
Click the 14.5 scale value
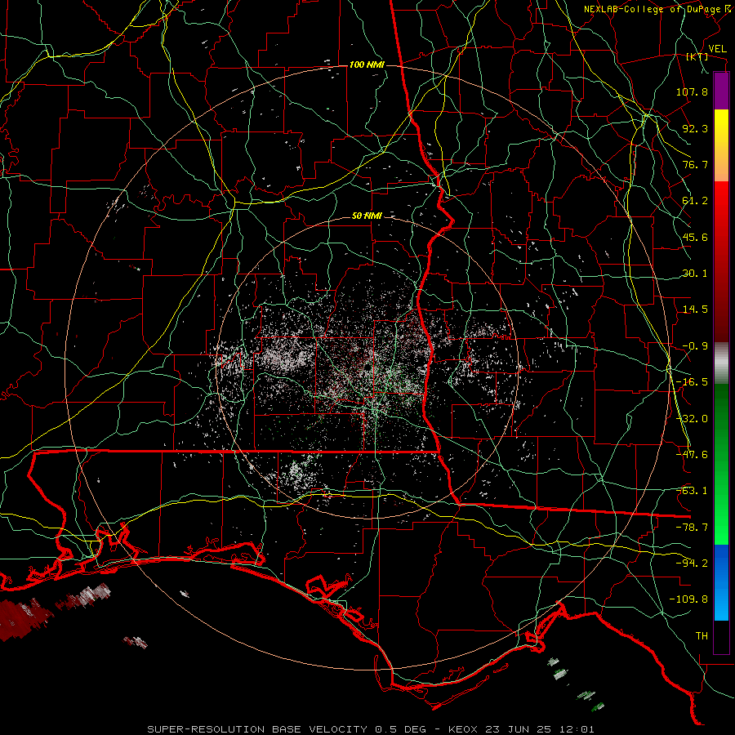pos(695,310)
